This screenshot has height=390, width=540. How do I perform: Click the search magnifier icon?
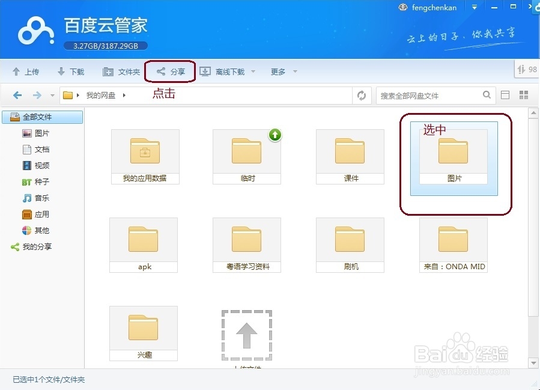coord(487,94)
